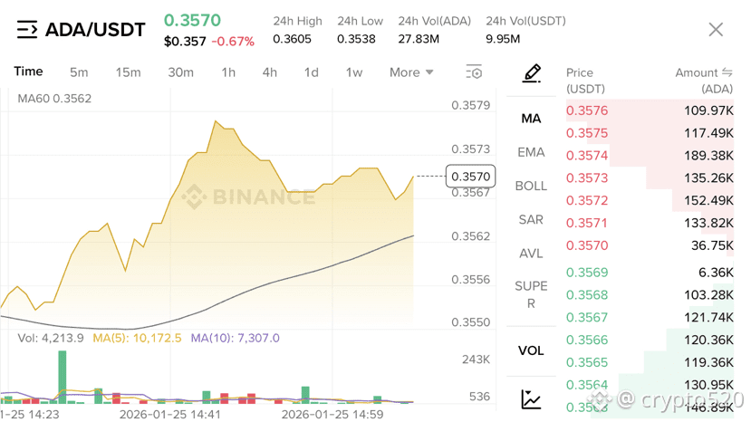The height and width of the screenshot is (422, 751).
Task: Switch to the 5m timeframe
Action: [79, 72]
